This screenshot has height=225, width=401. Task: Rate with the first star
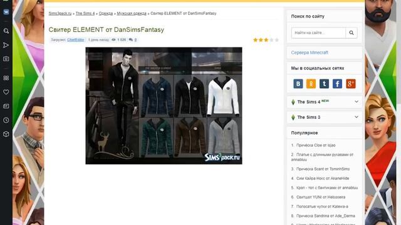point(255,40)
